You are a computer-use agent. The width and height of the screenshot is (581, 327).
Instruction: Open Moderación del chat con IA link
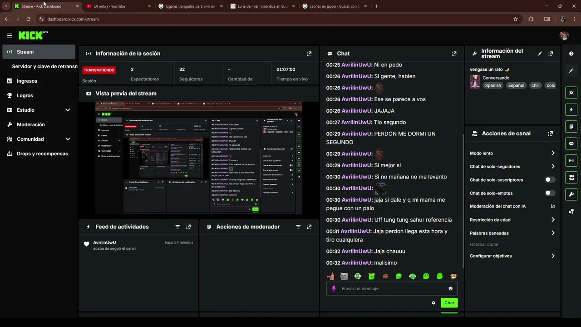click(x=512, y=206)
